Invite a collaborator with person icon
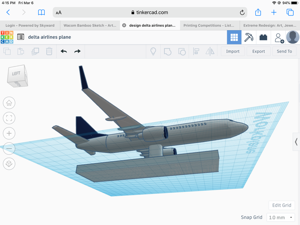300x225 pixels. click(x=279, y=37)
